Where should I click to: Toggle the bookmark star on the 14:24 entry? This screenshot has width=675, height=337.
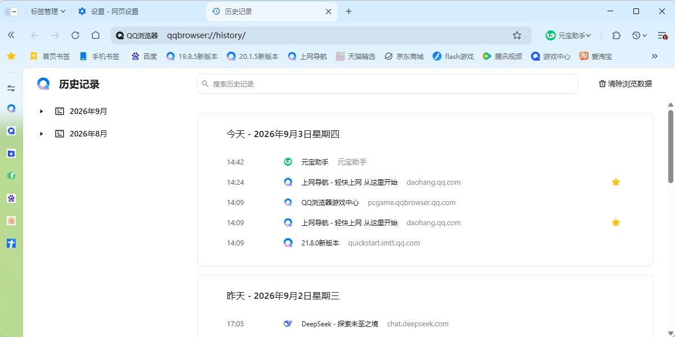pyautogui.click(x=616, y=182)
